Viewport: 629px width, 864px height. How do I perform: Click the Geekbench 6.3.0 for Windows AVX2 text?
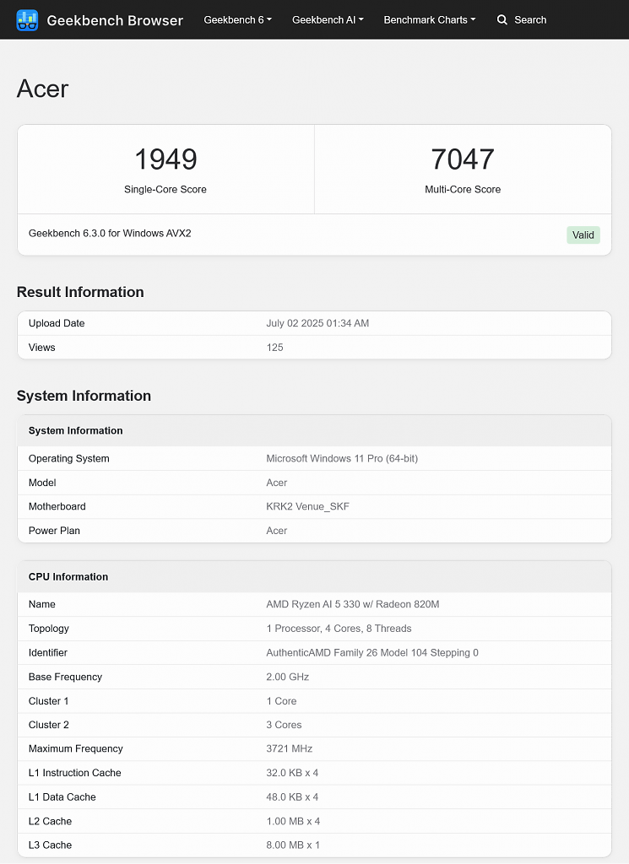click(110, 233)
